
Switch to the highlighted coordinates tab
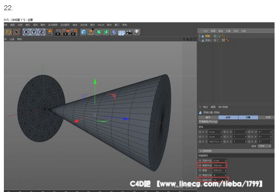(228, 117)
